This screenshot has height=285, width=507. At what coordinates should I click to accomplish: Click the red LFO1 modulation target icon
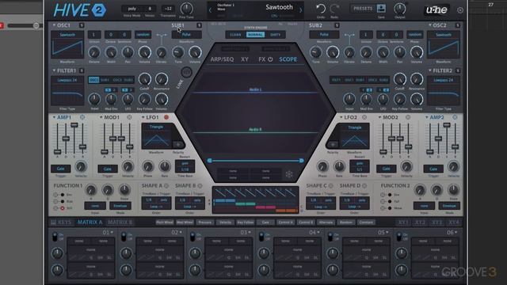tap(166, 117)
